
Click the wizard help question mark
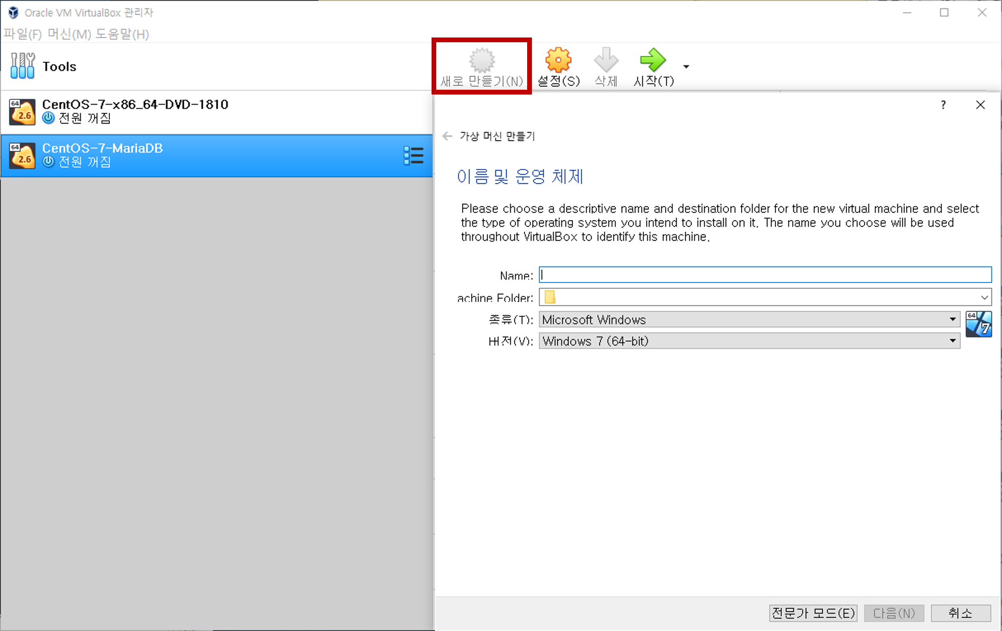[x=943, y=105]
